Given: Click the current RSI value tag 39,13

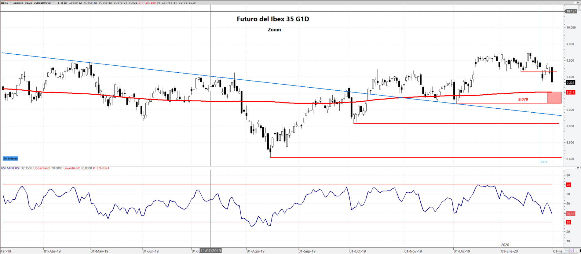Looking at the screenshot, I should tap(571, 214).
